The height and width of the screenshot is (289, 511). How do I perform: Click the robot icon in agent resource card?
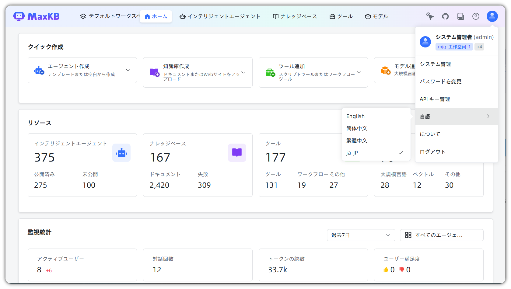point(121,153)
